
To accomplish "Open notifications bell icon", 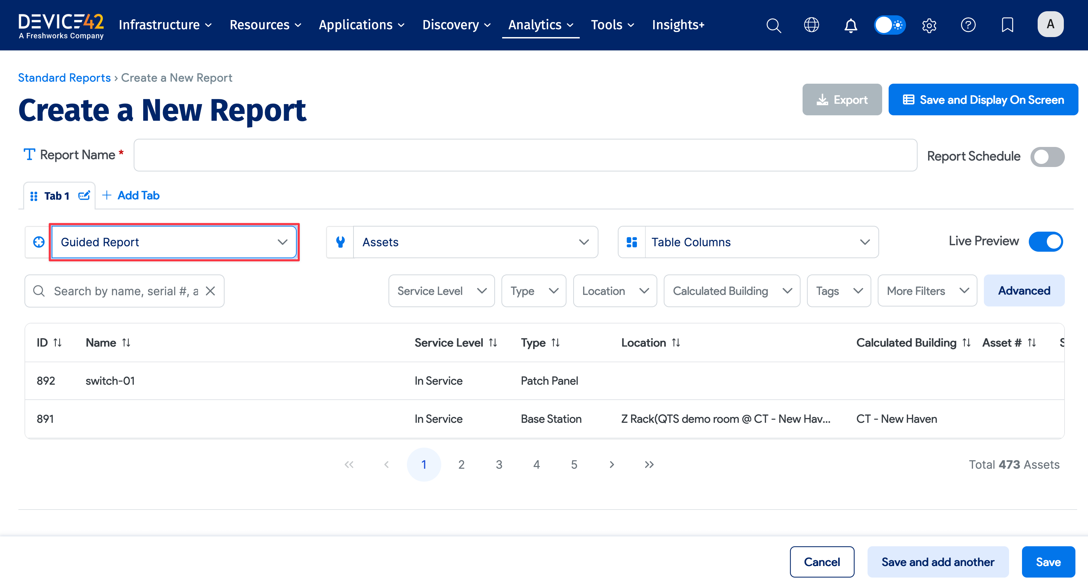I will click(851, 25).
